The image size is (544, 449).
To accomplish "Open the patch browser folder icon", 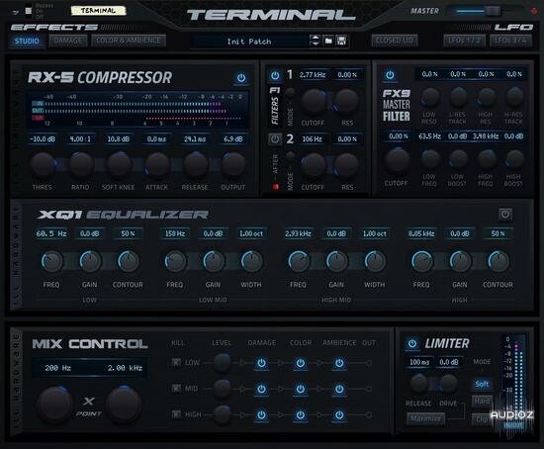I will [328, 41].
